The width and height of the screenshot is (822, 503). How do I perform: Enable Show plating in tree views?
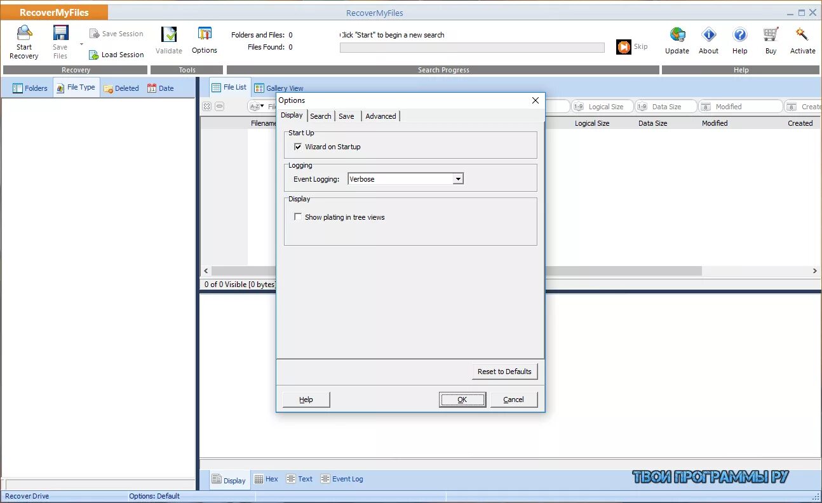pyautogui.click(x=298, y=217)
